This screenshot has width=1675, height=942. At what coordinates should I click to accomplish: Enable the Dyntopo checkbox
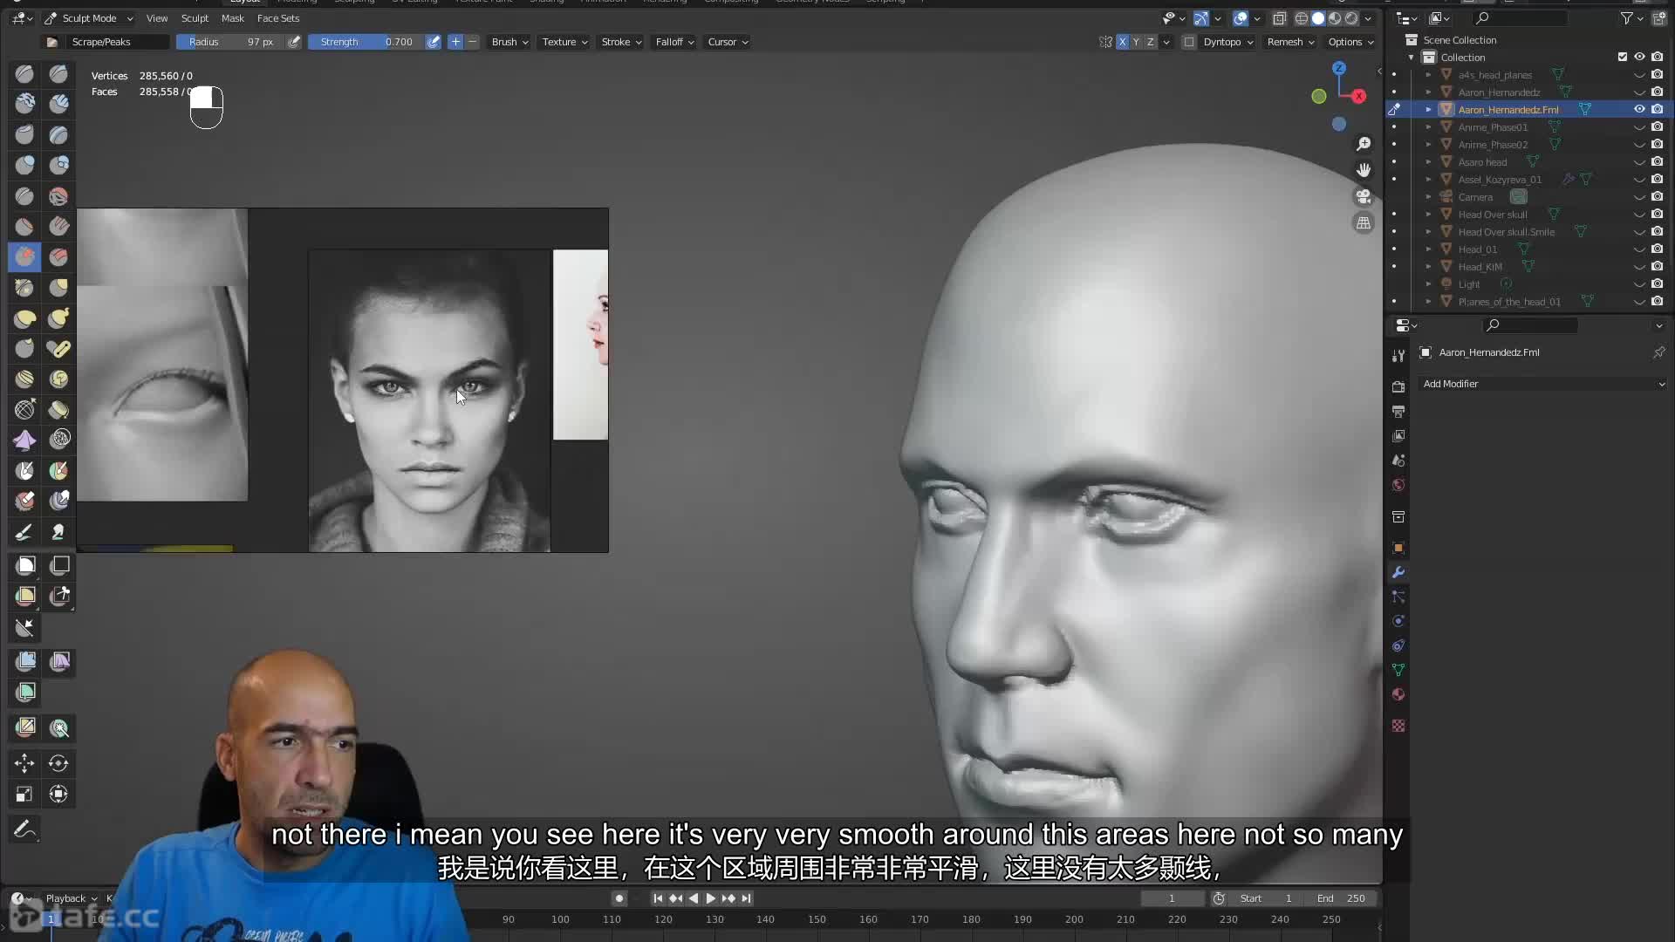pyautogui.click(x=1188, y=42)
